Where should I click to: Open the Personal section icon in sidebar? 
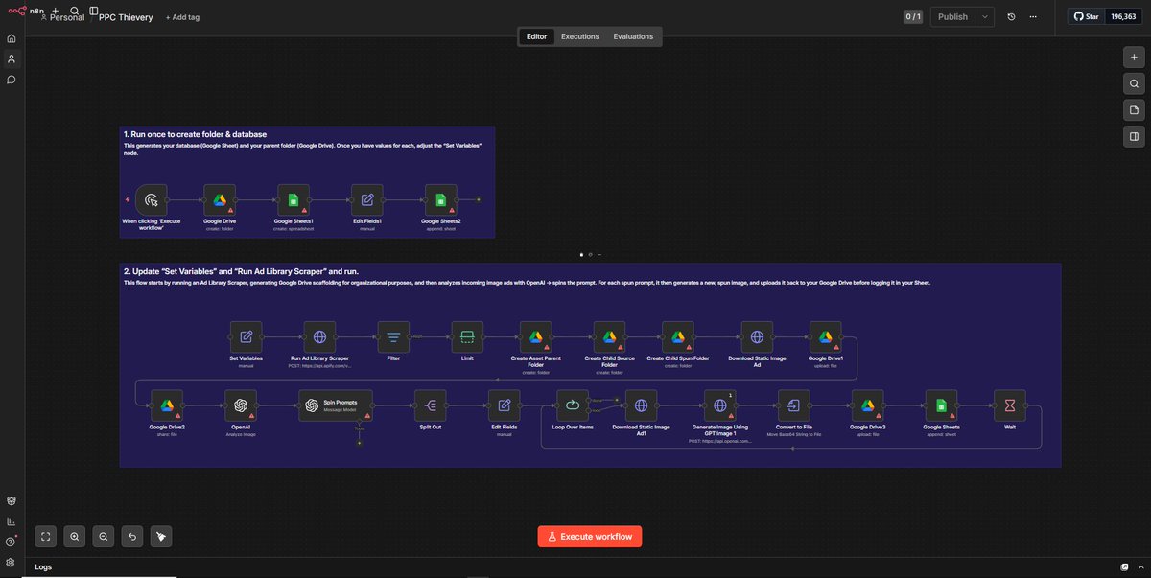coord(12,58)
